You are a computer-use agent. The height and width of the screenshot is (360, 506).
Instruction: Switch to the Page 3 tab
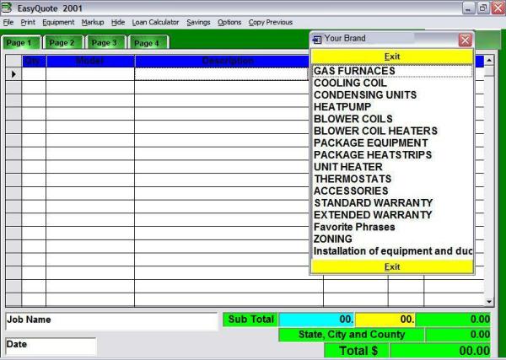pyautogui.click(x=105, y=43)
